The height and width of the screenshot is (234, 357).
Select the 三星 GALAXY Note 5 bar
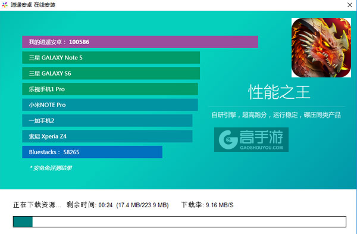point(111,58)
